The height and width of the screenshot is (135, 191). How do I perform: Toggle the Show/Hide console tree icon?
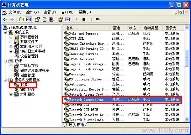pos(28,19)
